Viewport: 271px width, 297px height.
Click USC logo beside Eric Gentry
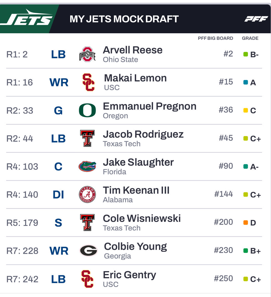click(x=87, y=279)
